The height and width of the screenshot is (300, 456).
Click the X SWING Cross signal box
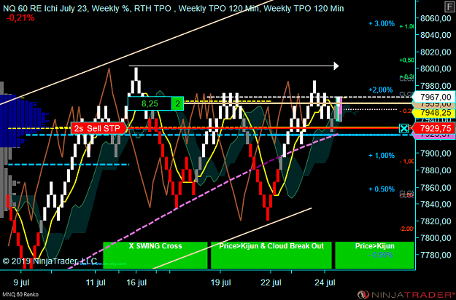click(155, 255)
